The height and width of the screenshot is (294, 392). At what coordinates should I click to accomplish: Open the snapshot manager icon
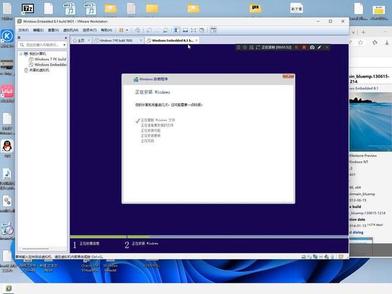pyautogui.click(x=166, y=30)
